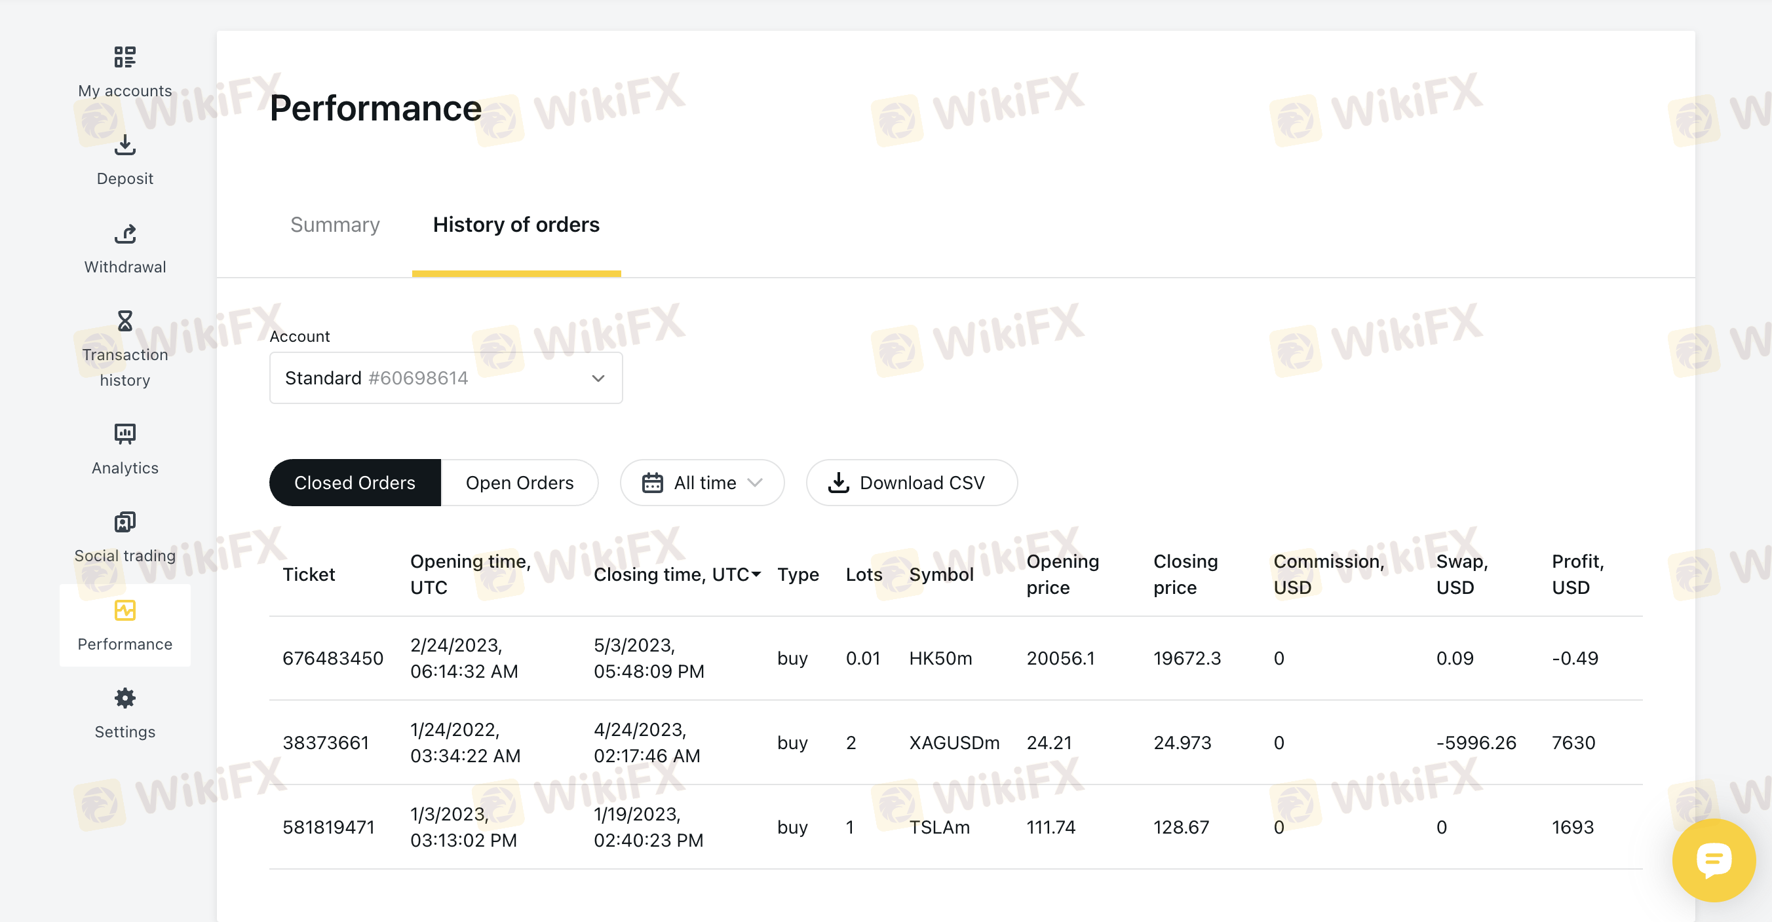Click the Performance page heading
This screenshot has width=1772, height=922.
point(376,108)
